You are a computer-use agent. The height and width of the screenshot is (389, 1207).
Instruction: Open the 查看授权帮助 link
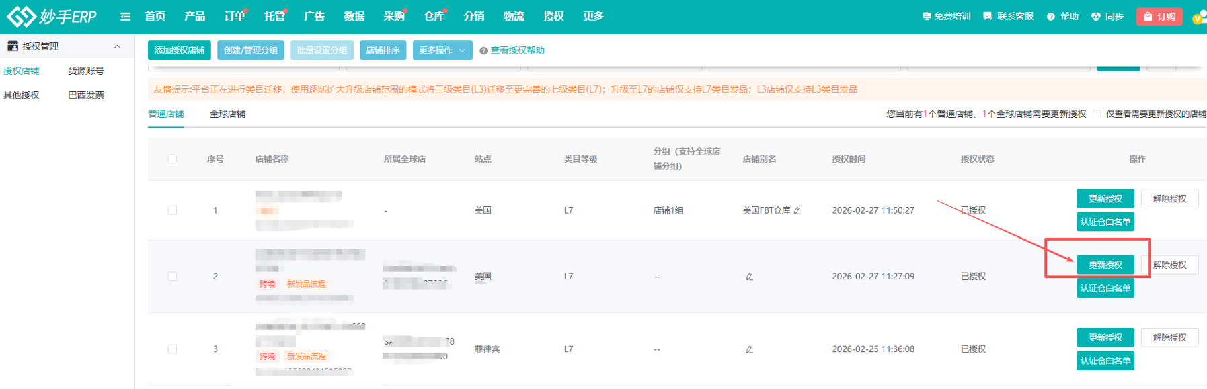[x=516, y=50]
